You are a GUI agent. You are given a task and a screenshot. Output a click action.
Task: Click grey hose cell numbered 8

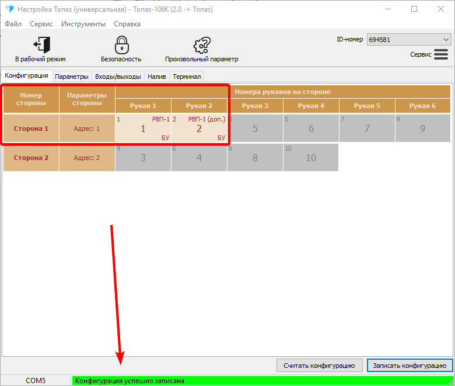[x=255, y=158]
